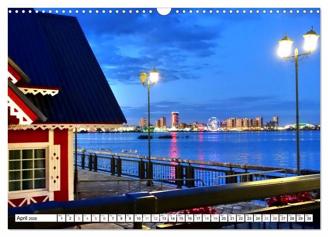Click the red date 26 cell
The image size is (328, 237).
coord(275,218)
